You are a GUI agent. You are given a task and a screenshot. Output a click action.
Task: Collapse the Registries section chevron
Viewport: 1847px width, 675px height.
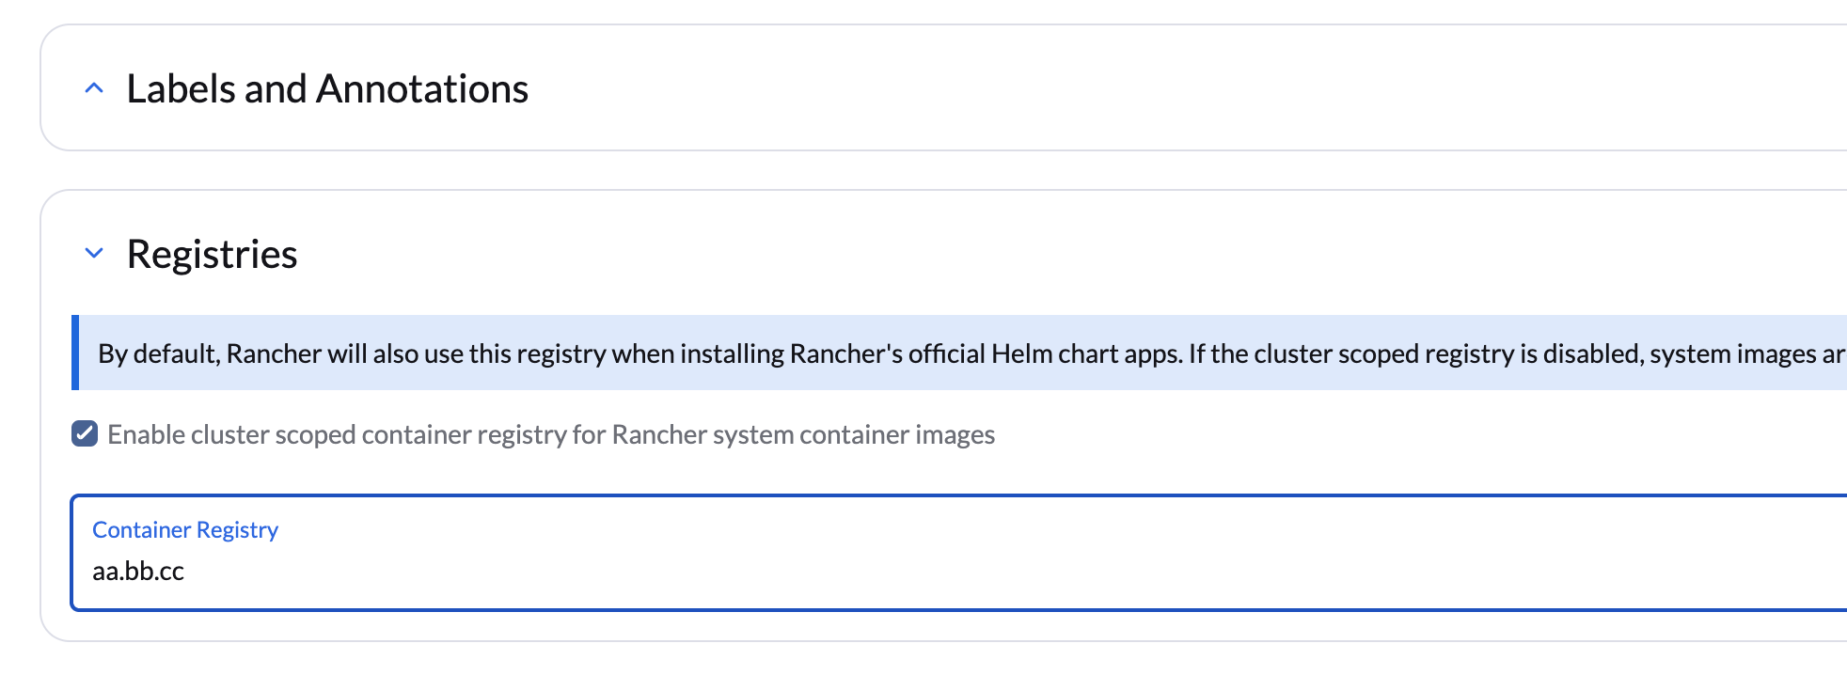(x=94, y=253)
